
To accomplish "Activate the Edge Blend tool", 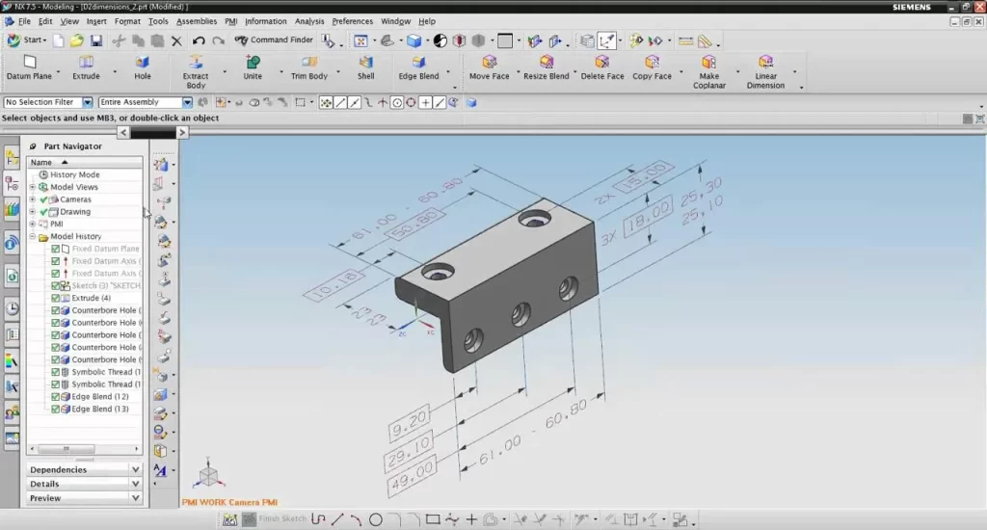I will tap(418, 63).
